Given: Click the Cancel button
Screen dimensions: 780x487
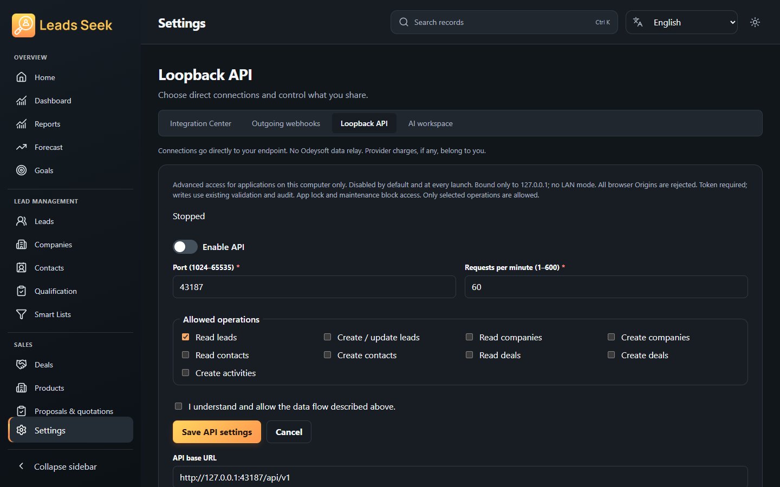Looking at the screenshot, I should click(x=289, y=432).
